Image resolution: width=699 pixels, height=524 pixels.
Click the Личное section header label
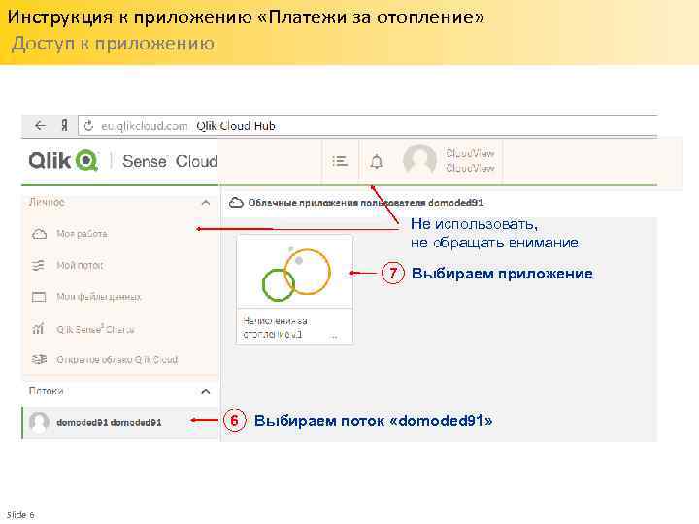pos(47,202)
